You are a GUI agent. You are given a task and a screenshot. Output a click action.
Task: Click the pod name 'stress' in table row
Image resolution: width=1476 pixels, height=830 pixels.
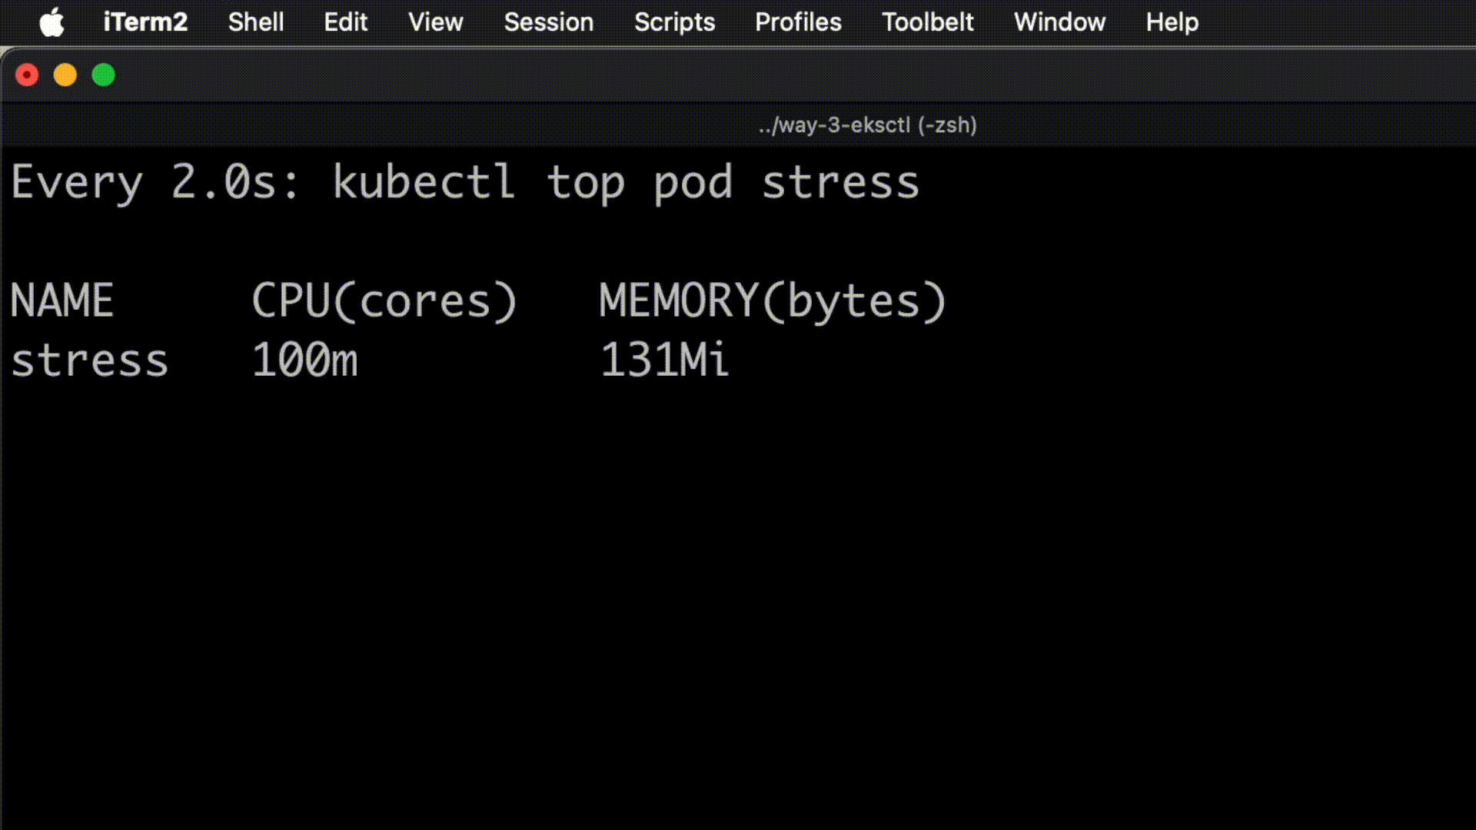click(x=89, y=361)
